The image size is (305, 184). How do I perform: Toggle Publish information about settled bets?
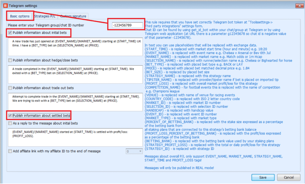10,116
